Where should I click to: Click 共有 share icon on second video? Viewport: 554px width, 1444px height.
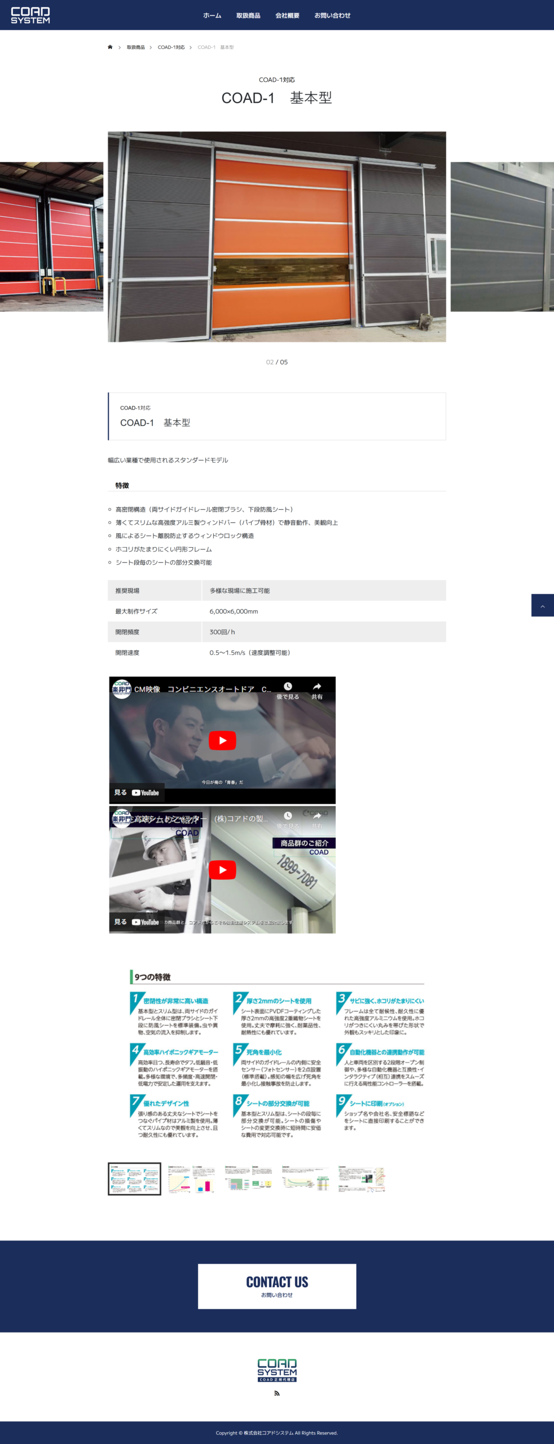[317, 820]
